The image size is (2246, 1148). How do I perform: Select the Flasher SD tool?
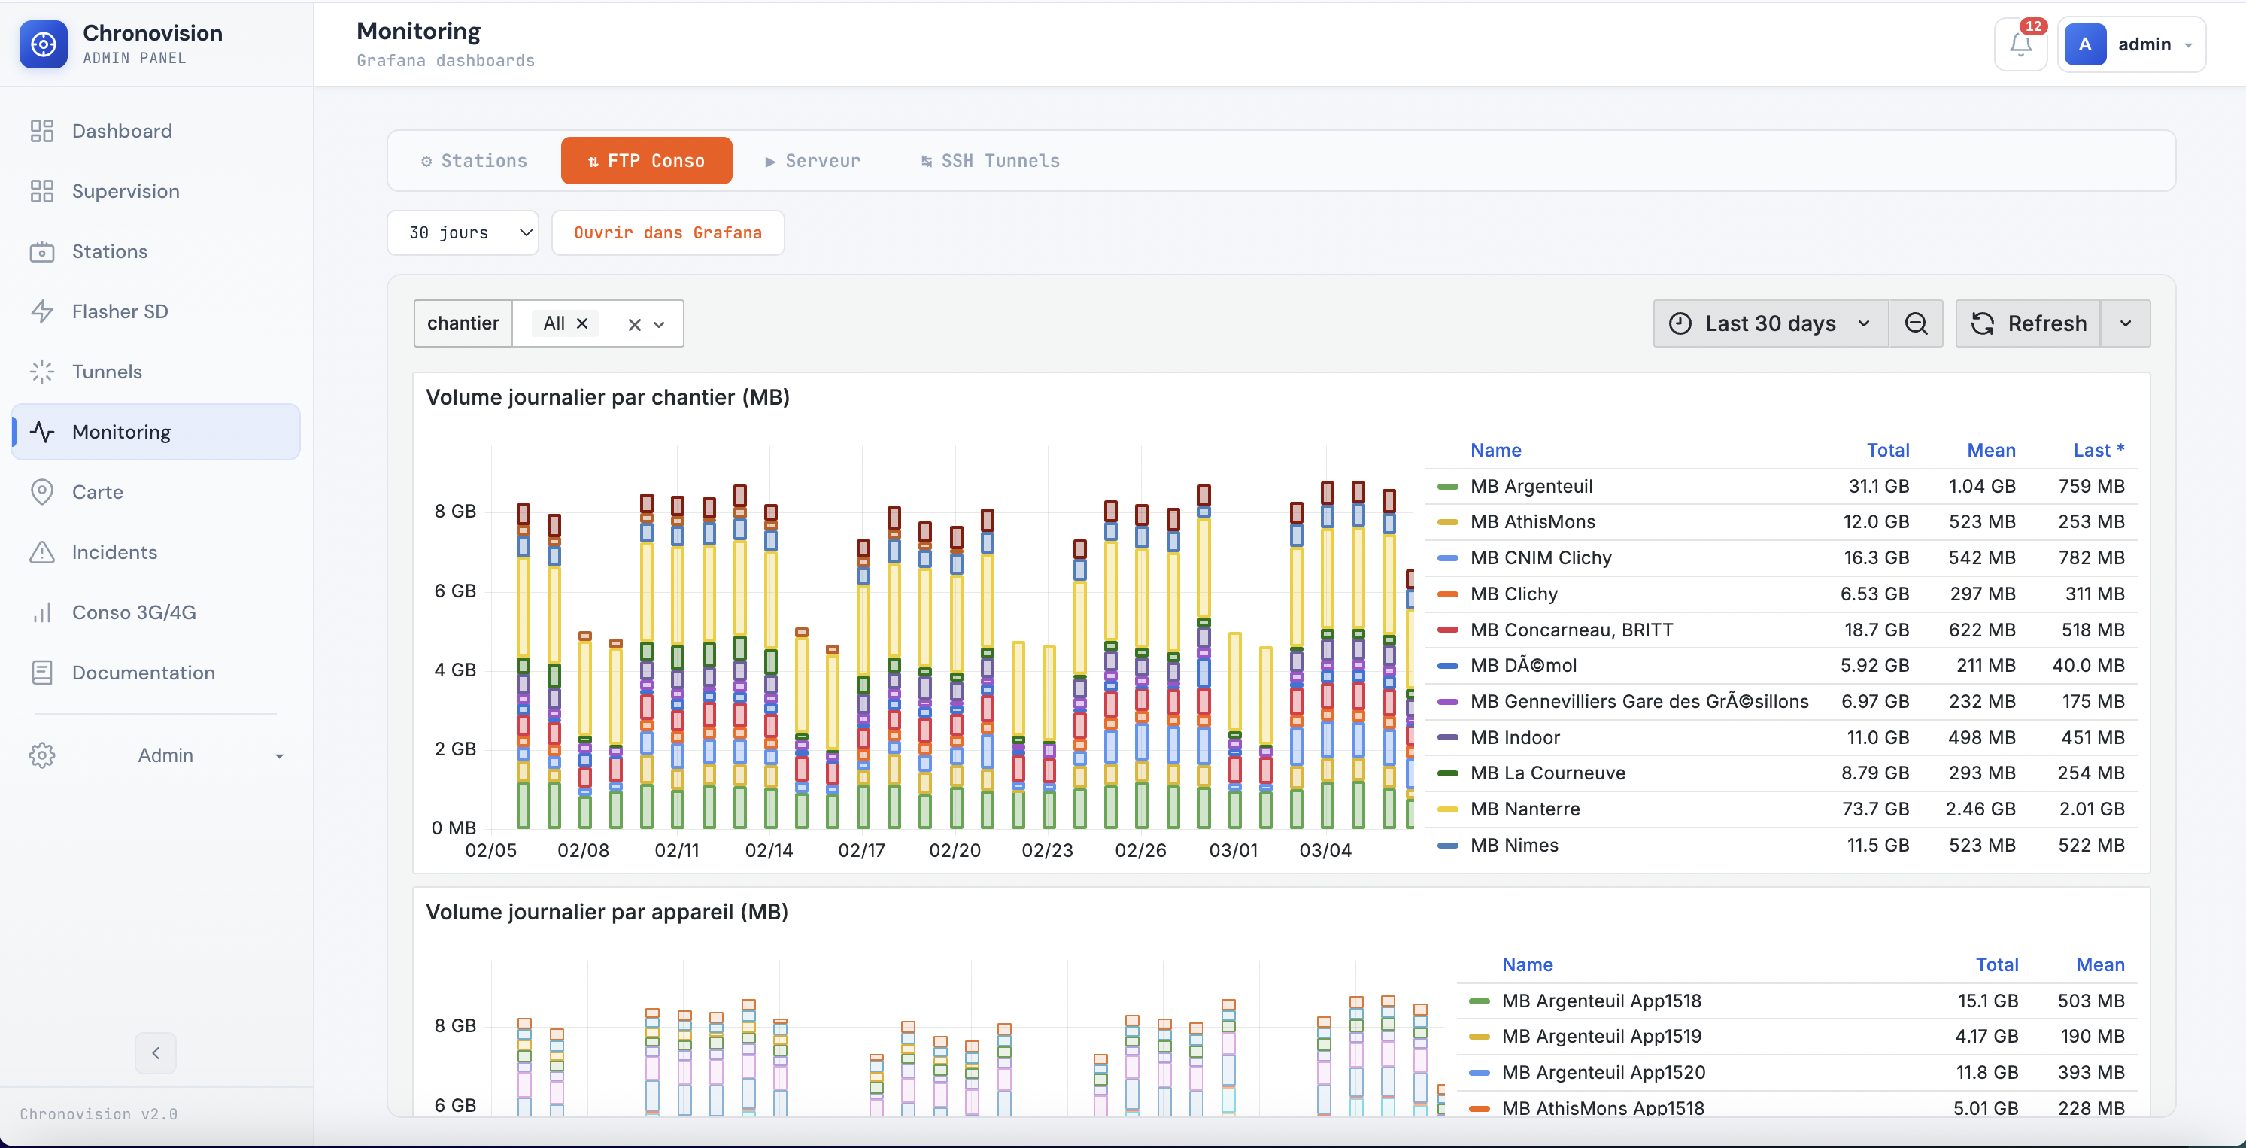coord(120,311)
